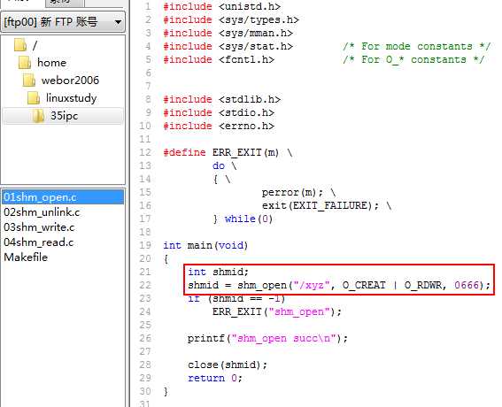Click the '#include <unistd.h>' line

(x=222, y=6)
